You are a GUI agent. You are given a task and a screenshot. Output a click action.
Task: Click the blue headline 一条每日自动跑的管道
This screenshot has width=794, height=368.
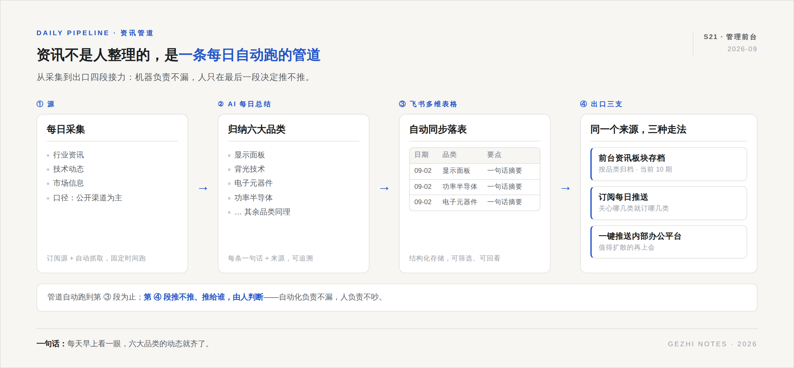[249, 55]
